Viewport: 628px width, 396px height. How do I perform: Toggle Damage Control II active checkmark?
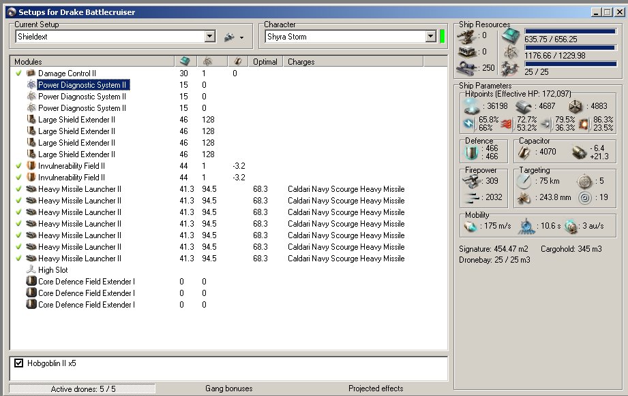coord(18,73)
